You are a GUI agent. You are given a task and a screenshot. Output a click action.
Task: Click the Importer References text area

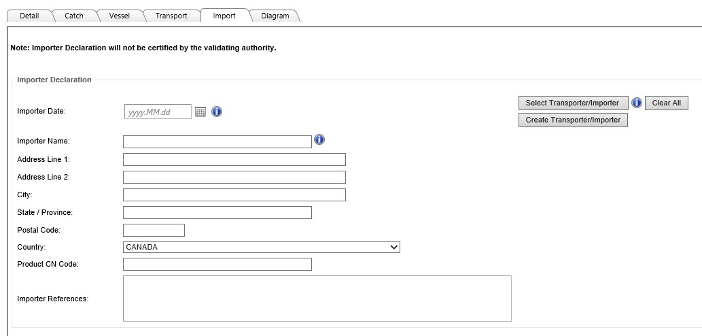tap(317, 299)
